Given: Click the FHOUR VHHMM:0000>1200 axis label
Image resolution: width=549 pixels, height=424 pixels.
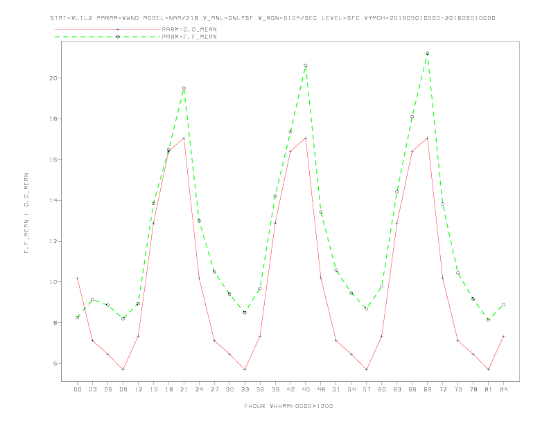Looking at the screenshot, I should tap(288, 406).
